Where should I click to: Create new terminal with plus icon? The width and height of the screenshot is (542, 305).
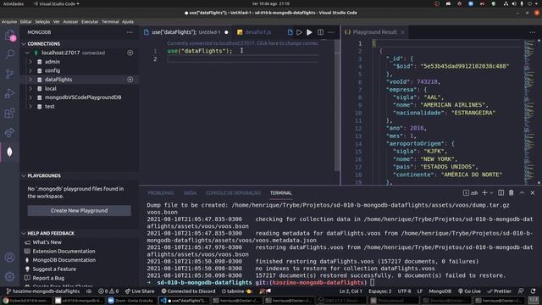pos(484,192)
